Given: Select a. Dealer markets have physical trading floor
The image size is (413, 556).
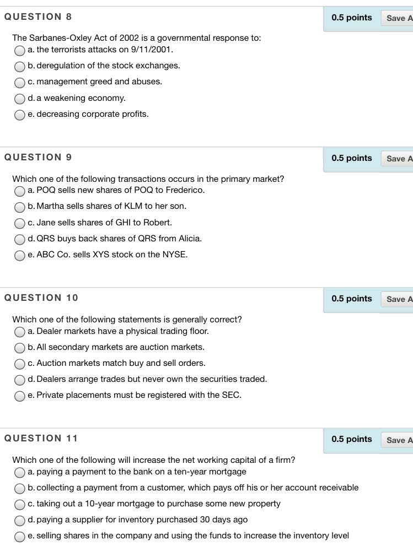Looking at the screenshot, I should (x=19, y=332).
